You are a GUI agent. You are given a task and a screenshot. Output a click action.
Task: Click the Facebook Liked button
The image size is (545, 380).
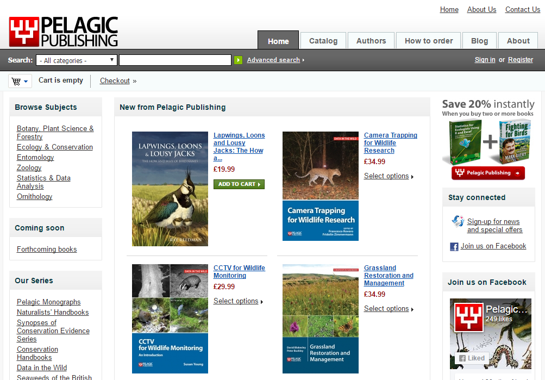coord(471,358)
